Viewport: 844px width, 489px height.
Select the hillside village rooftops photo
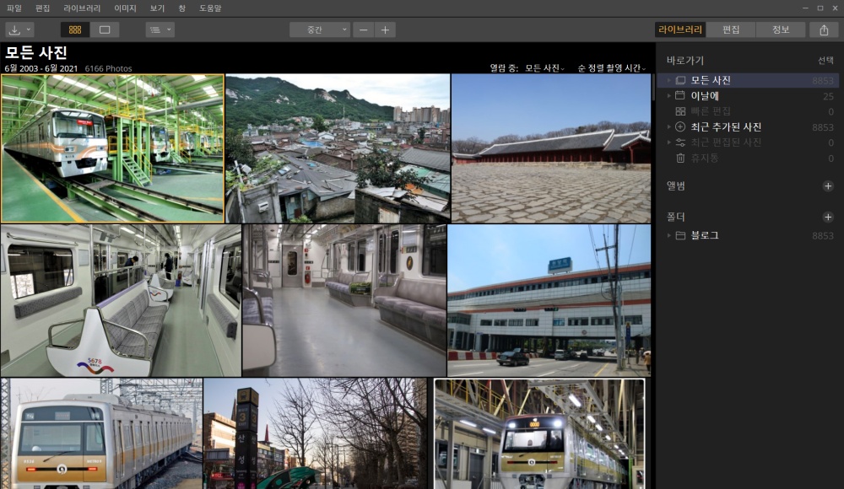click(x=338, y=148)
